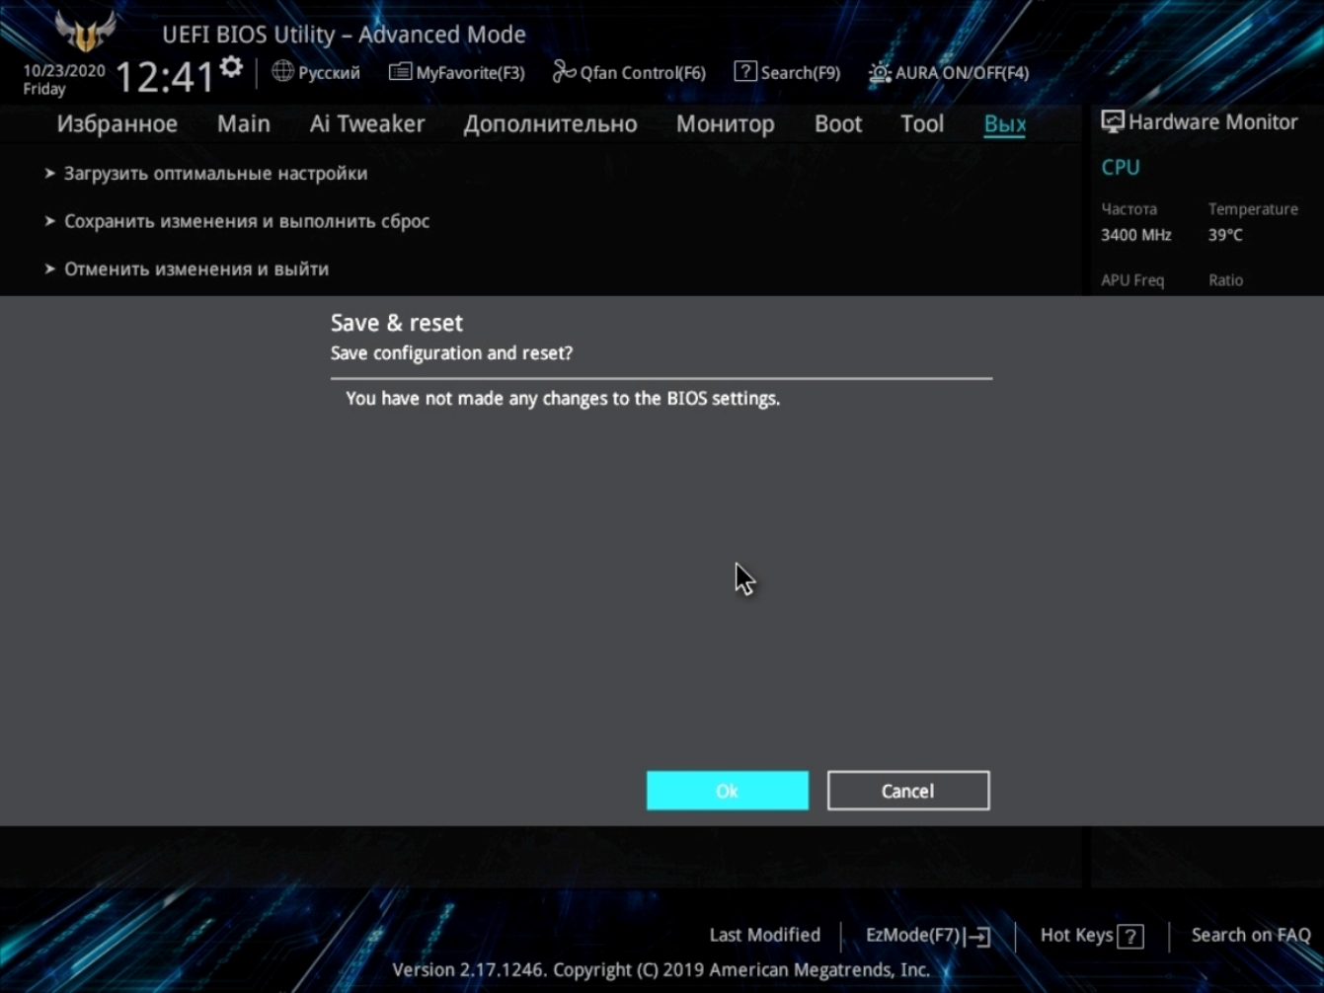This screenshot has width=1324, height=993.
Task: Open the Search on FAQ link
Action: click(1250, 935)
